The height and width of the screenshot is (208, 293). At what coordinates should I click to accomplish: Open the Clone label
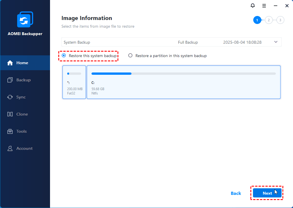point(22,114)
